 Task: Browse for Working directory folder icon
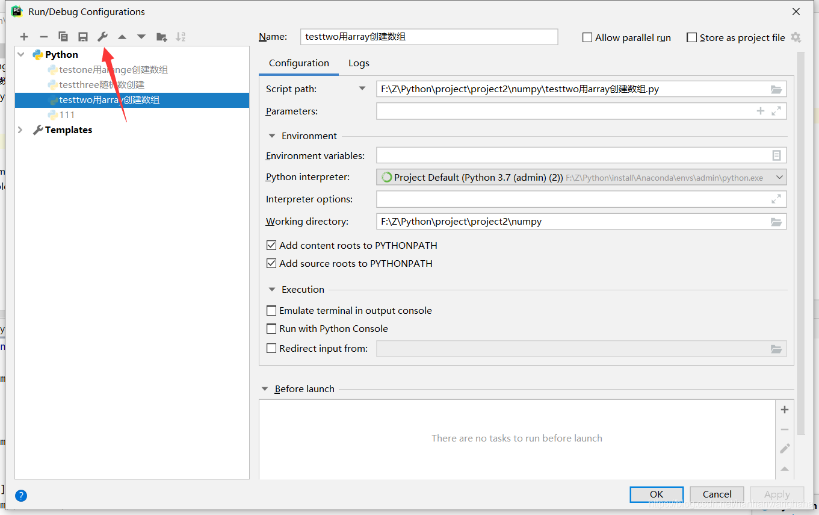[x=776, y=222]
